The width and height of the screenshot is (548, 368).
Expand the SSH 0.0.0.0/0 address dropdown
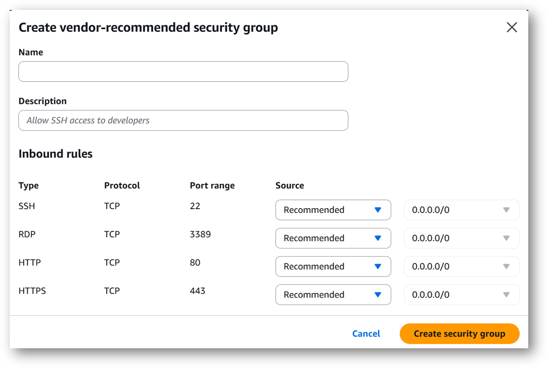point(461,210)
